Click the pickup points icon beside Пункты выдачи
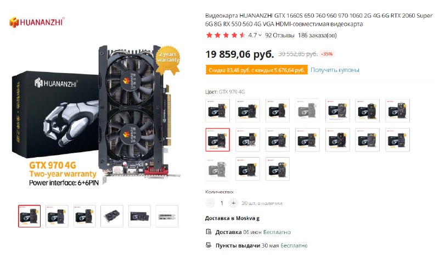The width and height of the screenshot is (439, 256). pos(209,245)
